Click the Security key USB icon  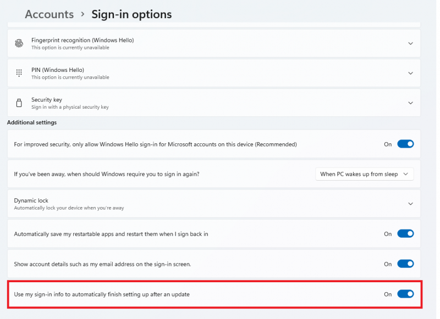pos(19,103)
